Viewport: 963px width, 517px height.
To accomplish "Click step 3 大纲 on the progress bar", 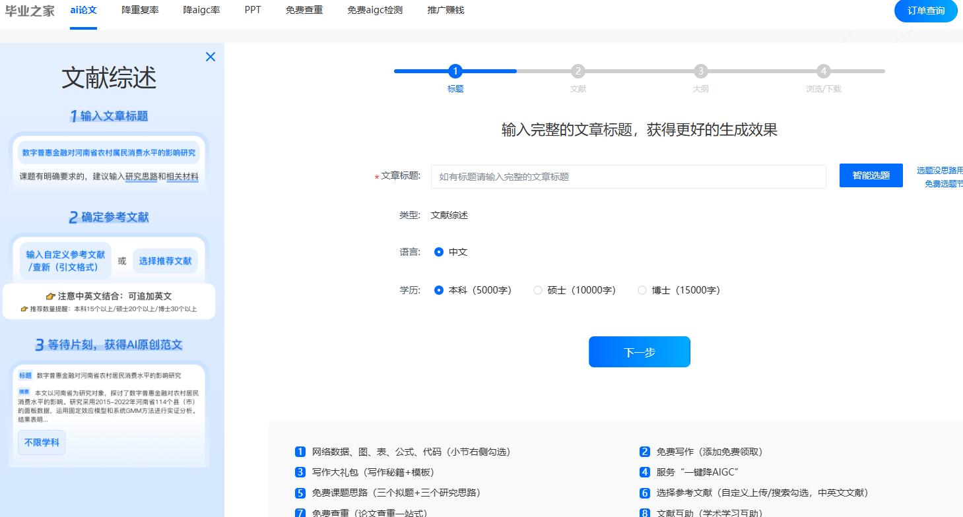I will [x=700, y=71].
